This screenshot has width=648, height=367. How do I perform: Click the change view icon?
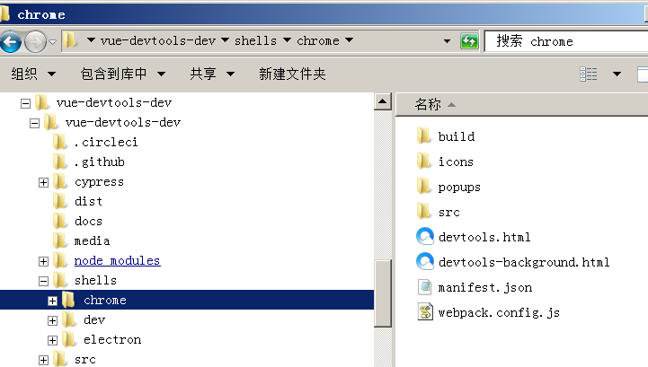coord(588,74)
